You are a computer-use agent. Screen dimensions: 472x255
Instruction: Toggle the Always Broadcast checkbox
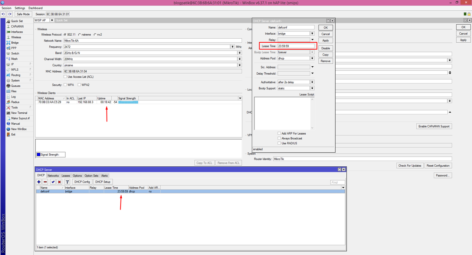coord(279,138)
